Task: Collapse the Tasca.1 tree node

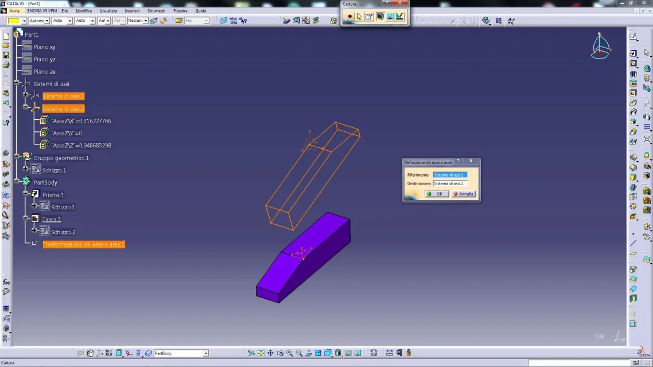Action: coord(25,218)
